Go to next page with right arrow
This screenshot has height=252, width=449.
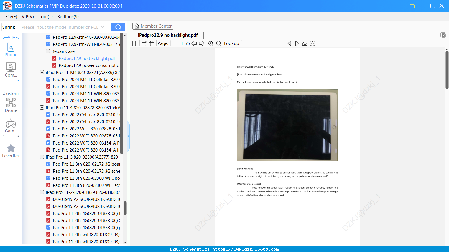202,43
